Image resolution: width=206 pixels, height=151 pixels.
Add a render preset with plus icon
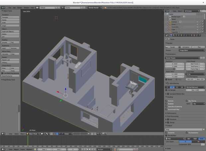(x=201, y=58)
